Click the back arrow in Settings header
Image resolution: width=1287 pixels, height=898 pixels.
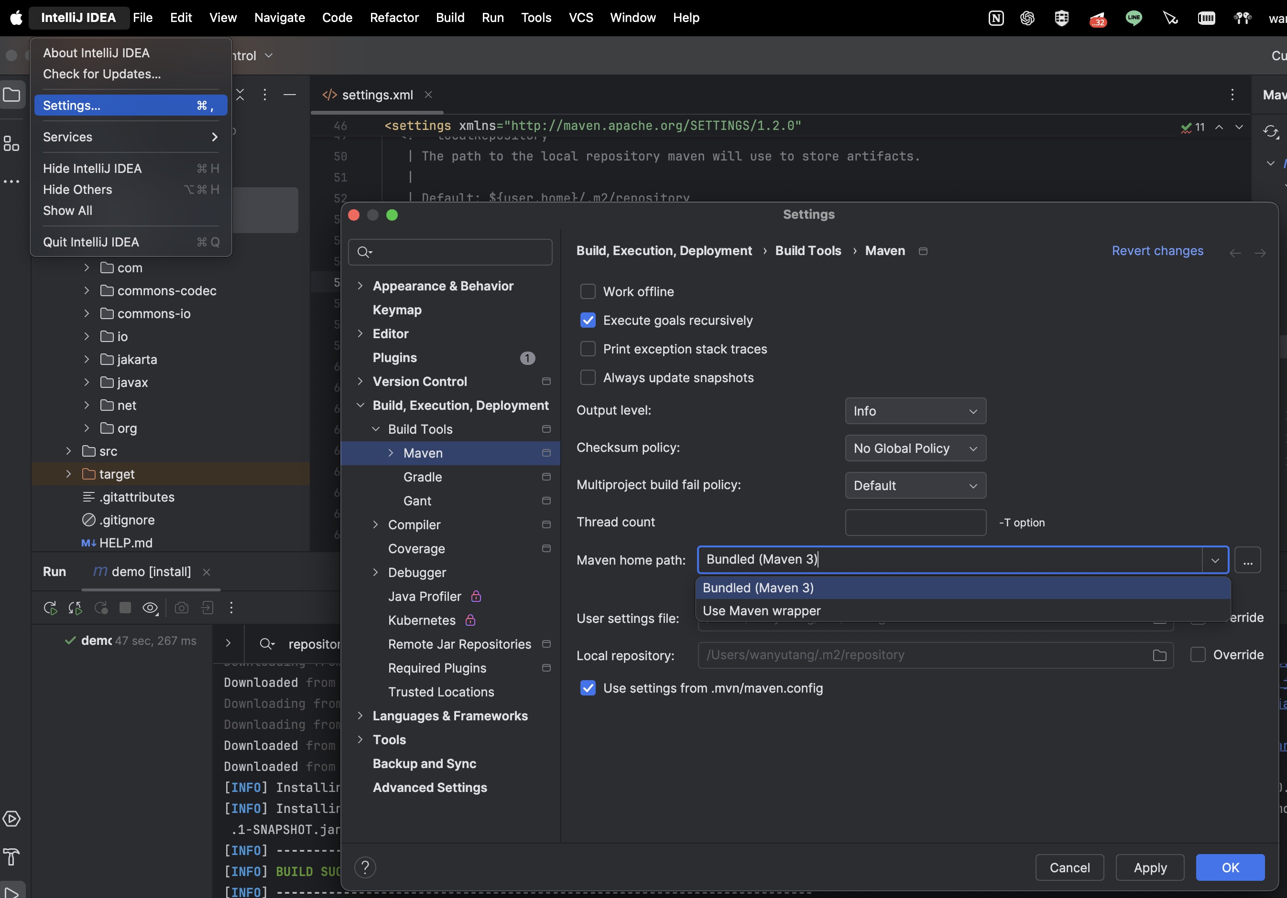(x=1235, y=253)
